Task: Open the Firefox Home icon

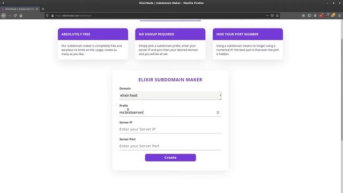Action: tap(21, 16)
